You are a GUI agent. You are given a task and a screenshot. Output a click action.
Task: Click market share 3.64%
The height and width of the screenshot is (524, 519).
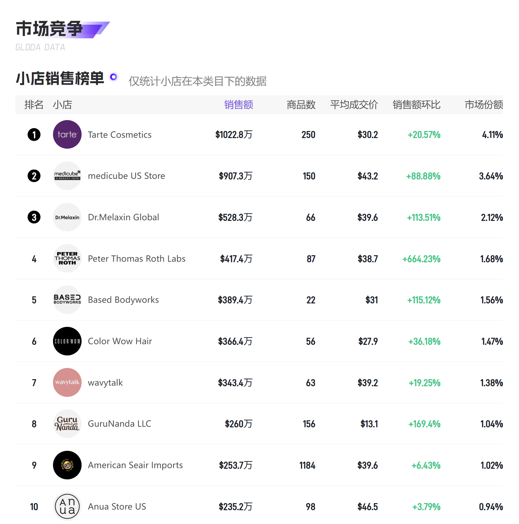pos(491,176)
